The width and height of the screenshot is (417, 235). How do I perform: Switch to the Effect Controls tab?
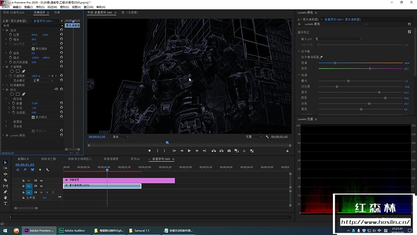(x=39, y=12)
